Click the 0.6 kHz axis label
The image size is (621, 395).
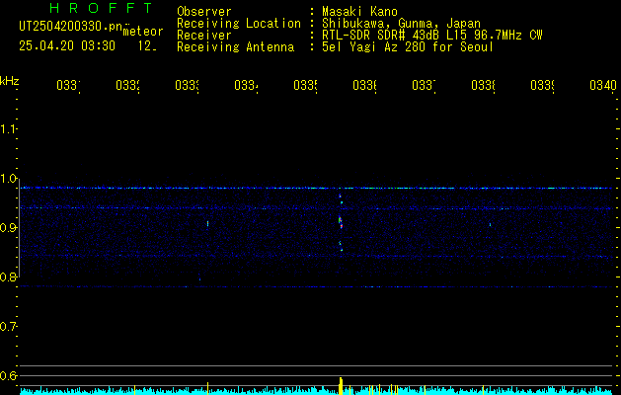pyautogui.click(x=8, y=375)
